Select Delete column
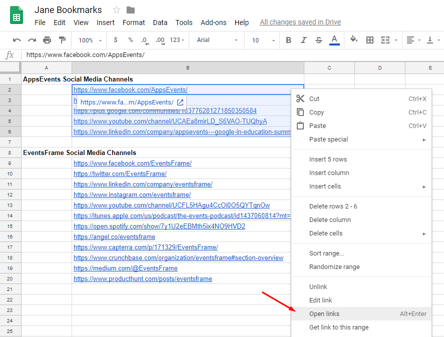This screenshot has width=444, height=337. (361, 220)
